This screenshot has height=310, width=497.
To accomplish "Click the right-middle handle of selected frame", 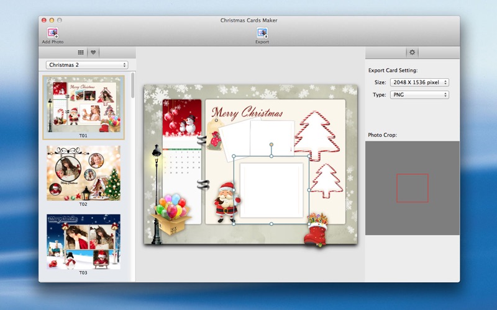I will [309, 190].
